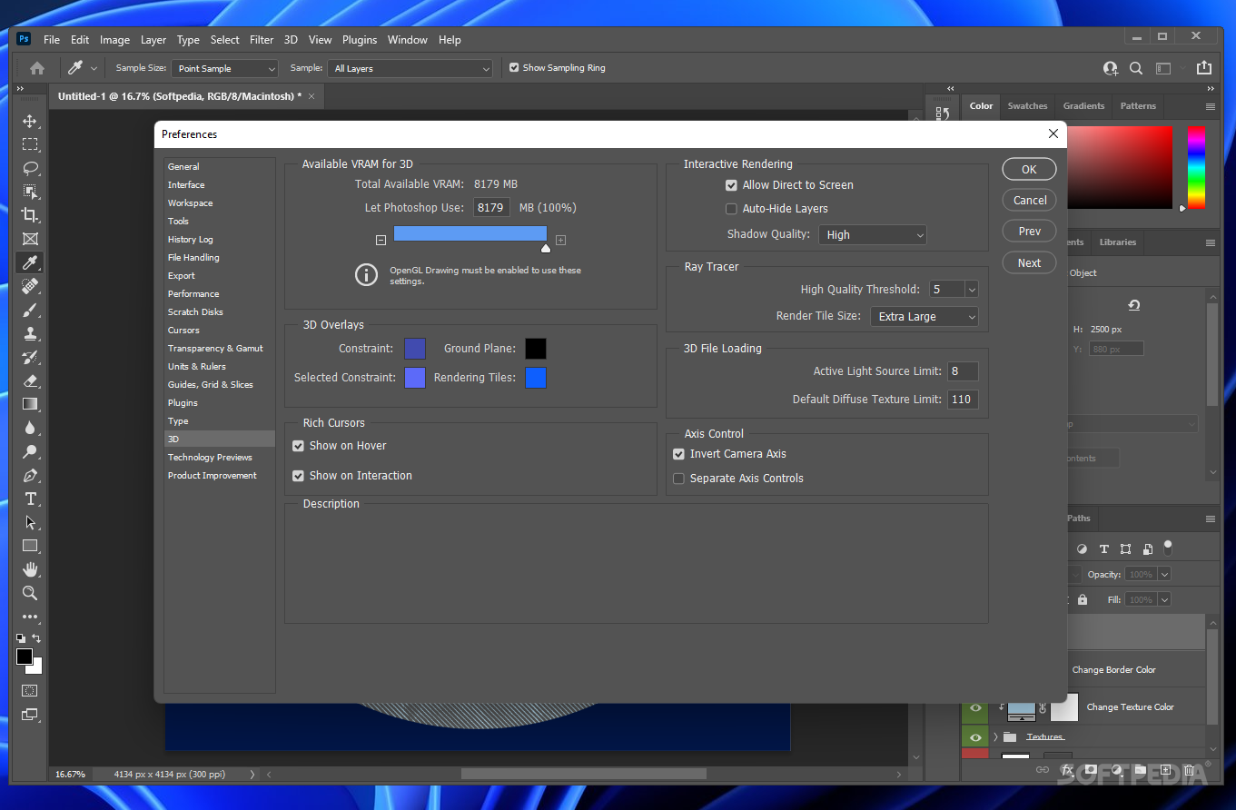Viewport: 1236px width, 810px height.
Task: Select the Rectangle shape tool
Action: (30, 546)
